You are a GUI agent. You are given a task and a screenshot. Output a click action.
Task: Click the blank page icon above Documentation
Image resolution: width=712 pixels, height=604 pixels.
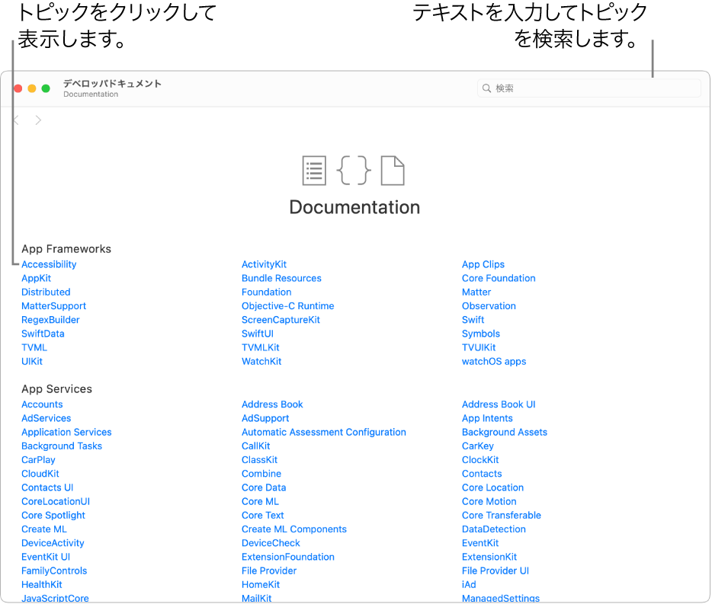[393, 171]
